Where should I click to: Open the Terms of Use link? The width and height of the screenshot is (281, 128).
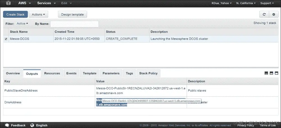pos(268,125)
